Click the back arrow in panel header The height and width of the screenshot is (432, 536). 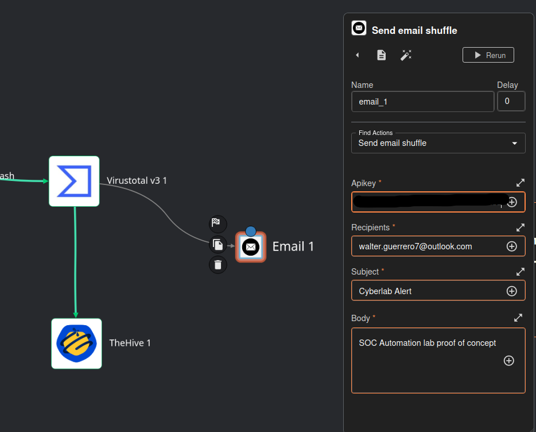[x=358, y=55]
